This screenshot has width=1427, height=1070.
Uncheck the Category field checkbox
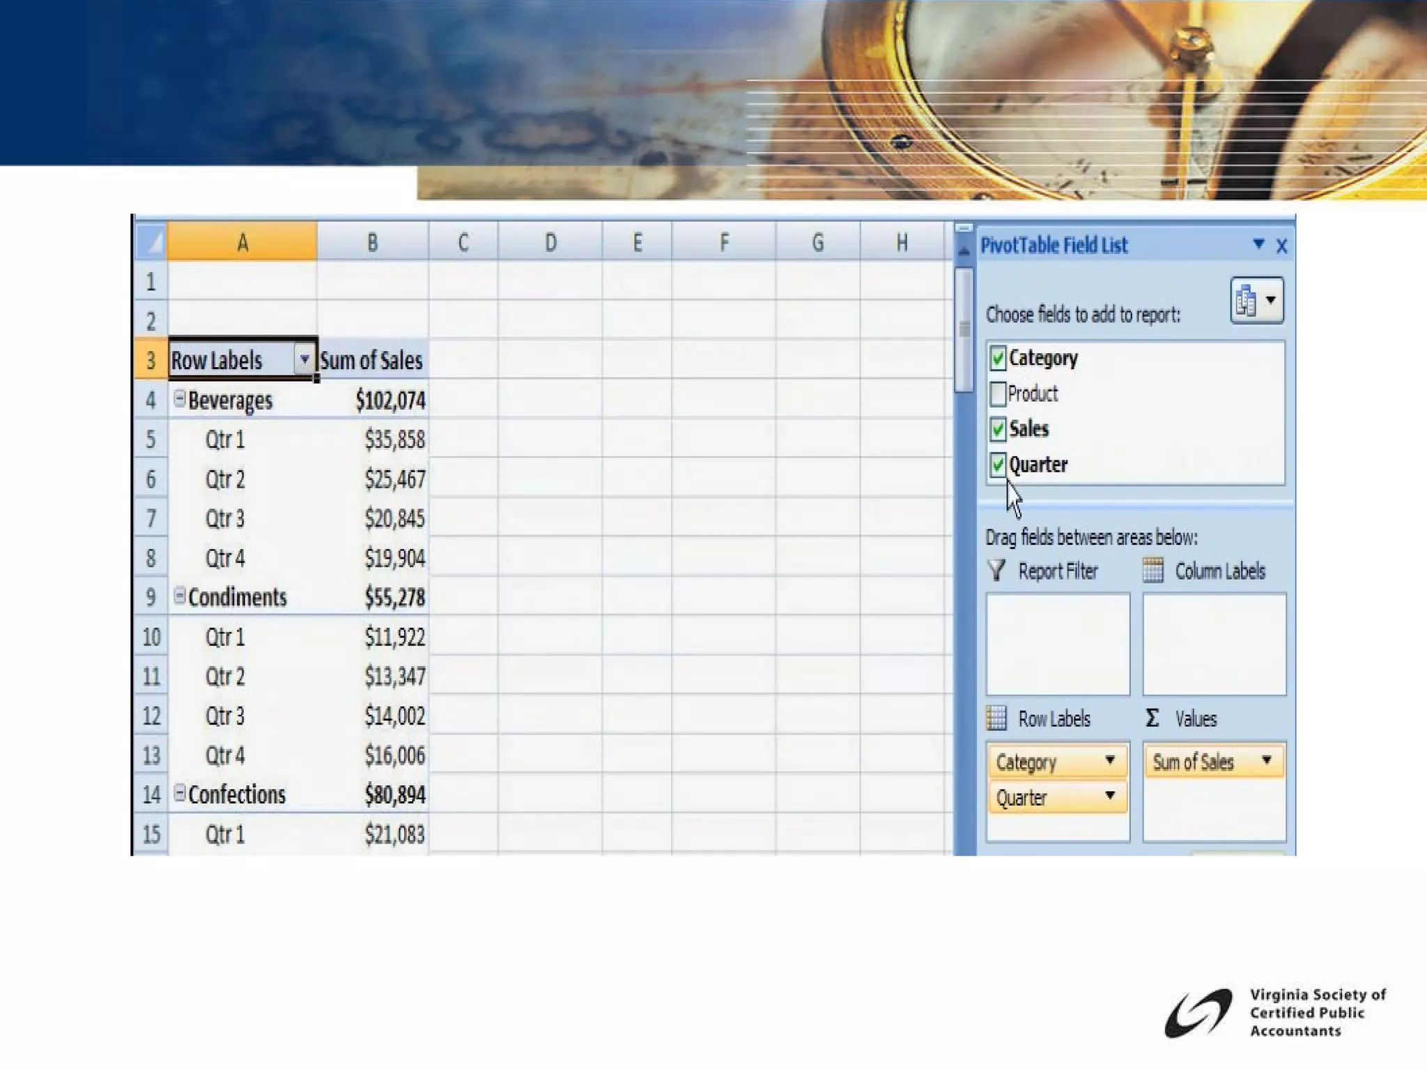[x=998, y=358]
